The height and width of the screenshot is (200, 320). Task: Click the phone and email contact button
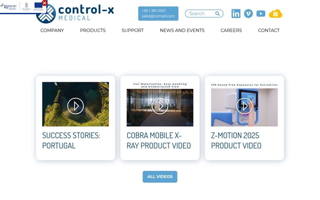coord(158,13)
